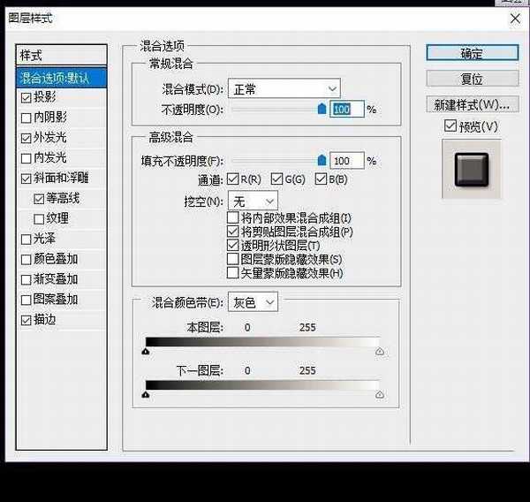
Task: Click the 复位 button
Action: (x=471, y=79)
